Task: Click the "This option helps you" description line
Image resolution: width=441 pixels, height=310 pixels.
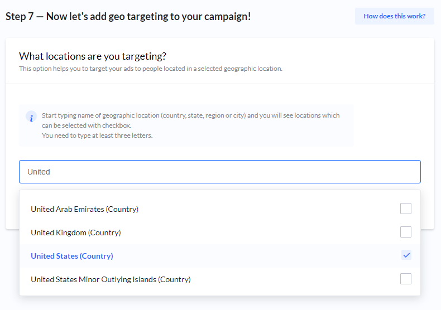Action: (x=151, y=69)
